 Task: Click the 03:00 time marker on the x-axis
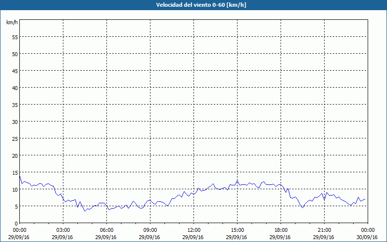tap(63, 230)
